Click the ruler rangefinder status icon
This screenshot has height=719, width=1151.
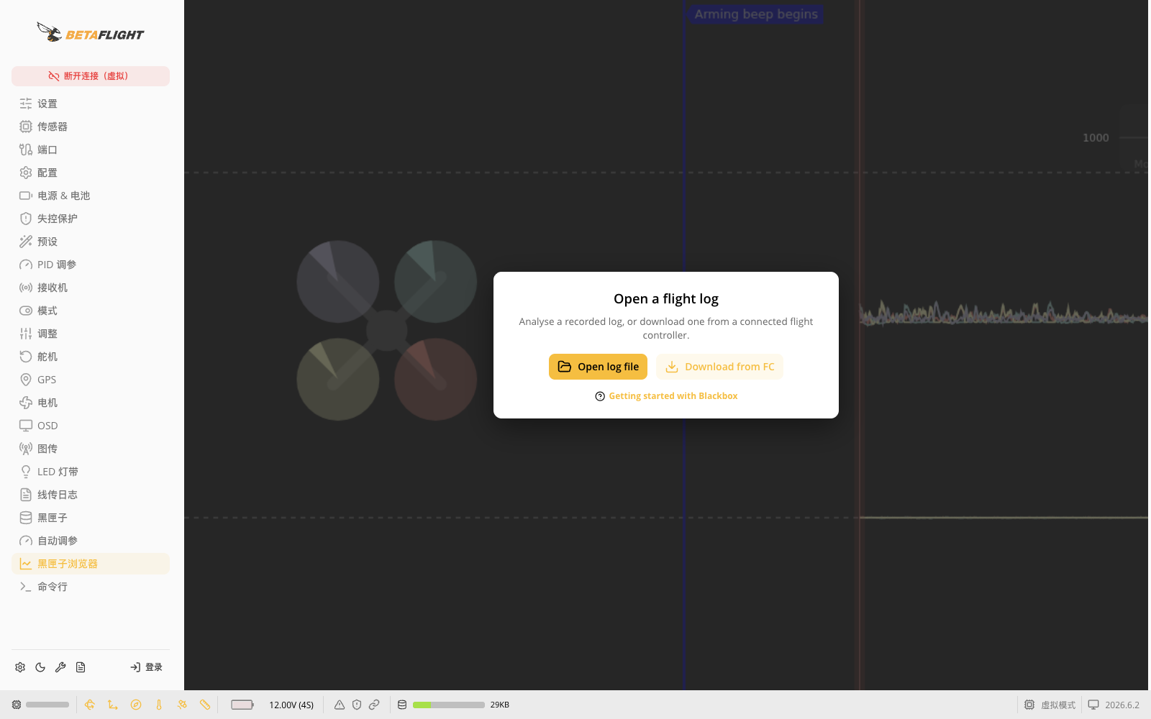(x=205, y=705)
